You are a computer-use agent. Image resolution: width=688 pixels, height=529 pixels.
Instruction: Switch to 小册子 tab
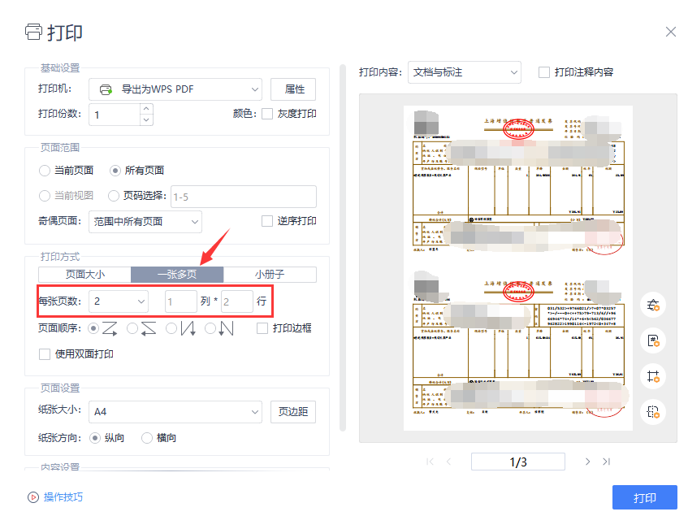[x=270, y=275]
